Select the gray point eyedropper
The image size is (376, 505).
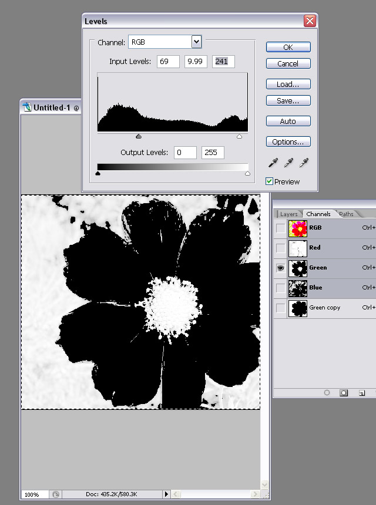click(288, 163)
